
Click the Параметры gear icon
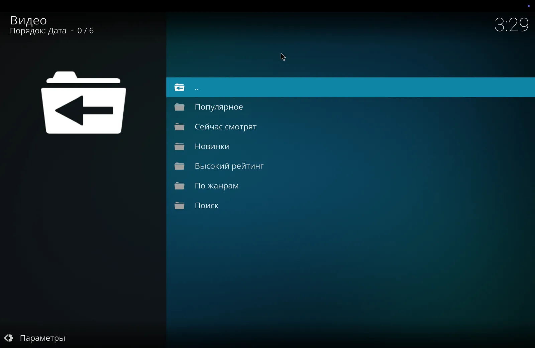(9, 338)
